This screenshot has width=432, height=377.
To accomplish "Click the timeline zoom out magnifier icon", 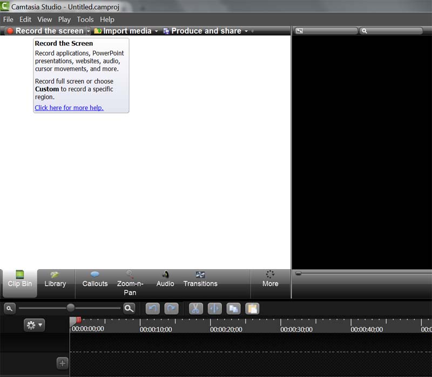I will [9, 309].
